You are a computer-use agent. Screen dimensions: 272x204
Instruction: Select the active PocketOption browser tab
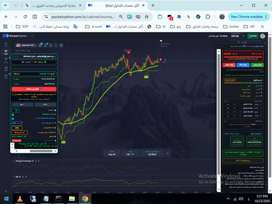(x=116, y=5)
